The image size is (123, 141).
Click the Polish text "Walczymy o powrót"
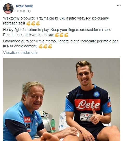[x=19, y=18]
